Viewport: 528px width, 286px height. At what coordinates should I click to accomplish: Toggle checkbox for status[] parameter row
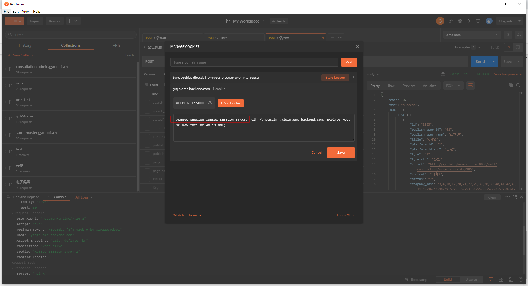147,120
